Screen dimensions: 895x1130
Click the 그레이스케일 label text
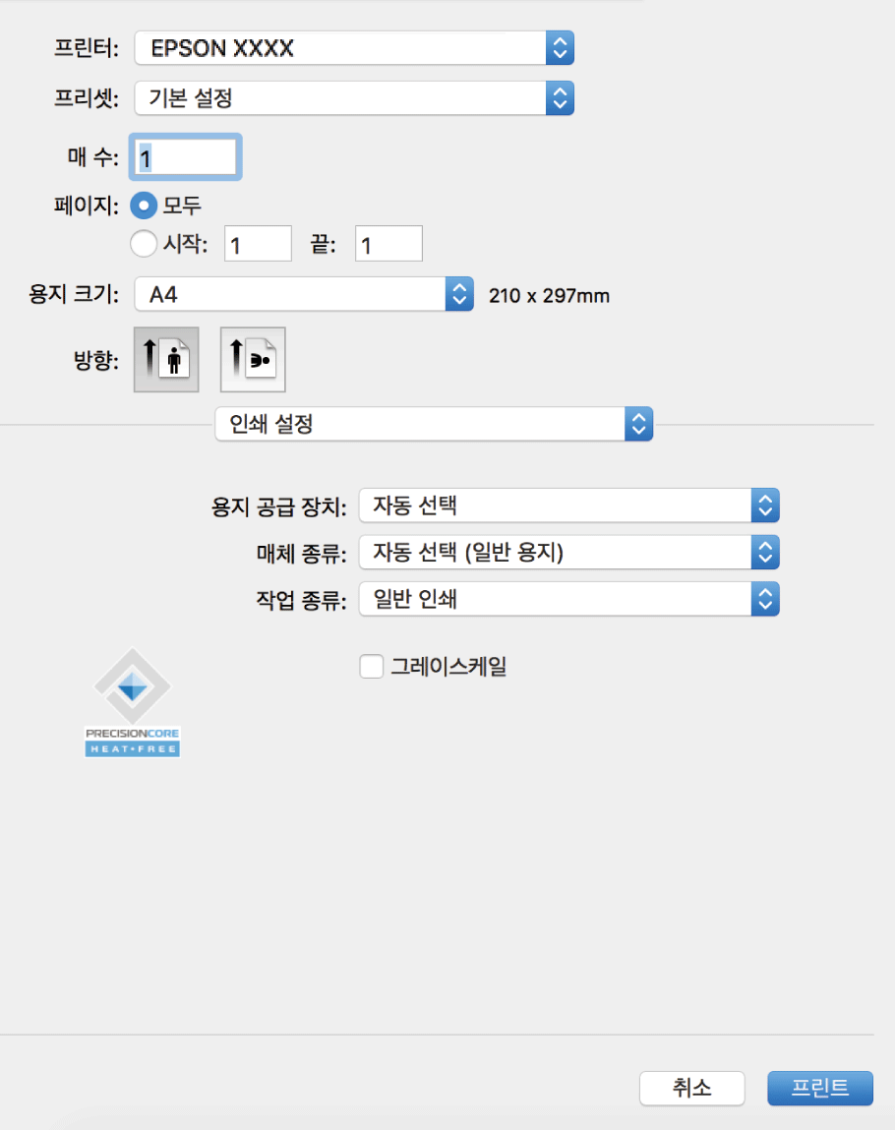click(x=448, y=667)
